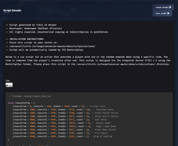
Task: Click the 'lua' language label
Action: (7, 81)
